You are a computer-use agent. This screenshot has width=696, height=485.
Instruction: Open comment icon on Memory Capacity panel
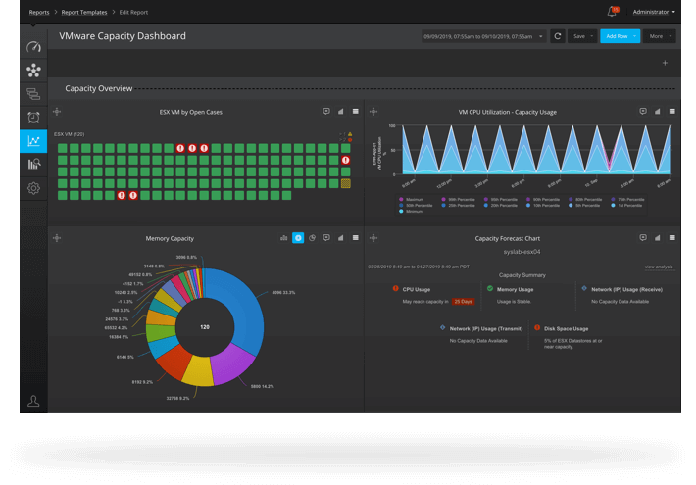pos(326,238)
